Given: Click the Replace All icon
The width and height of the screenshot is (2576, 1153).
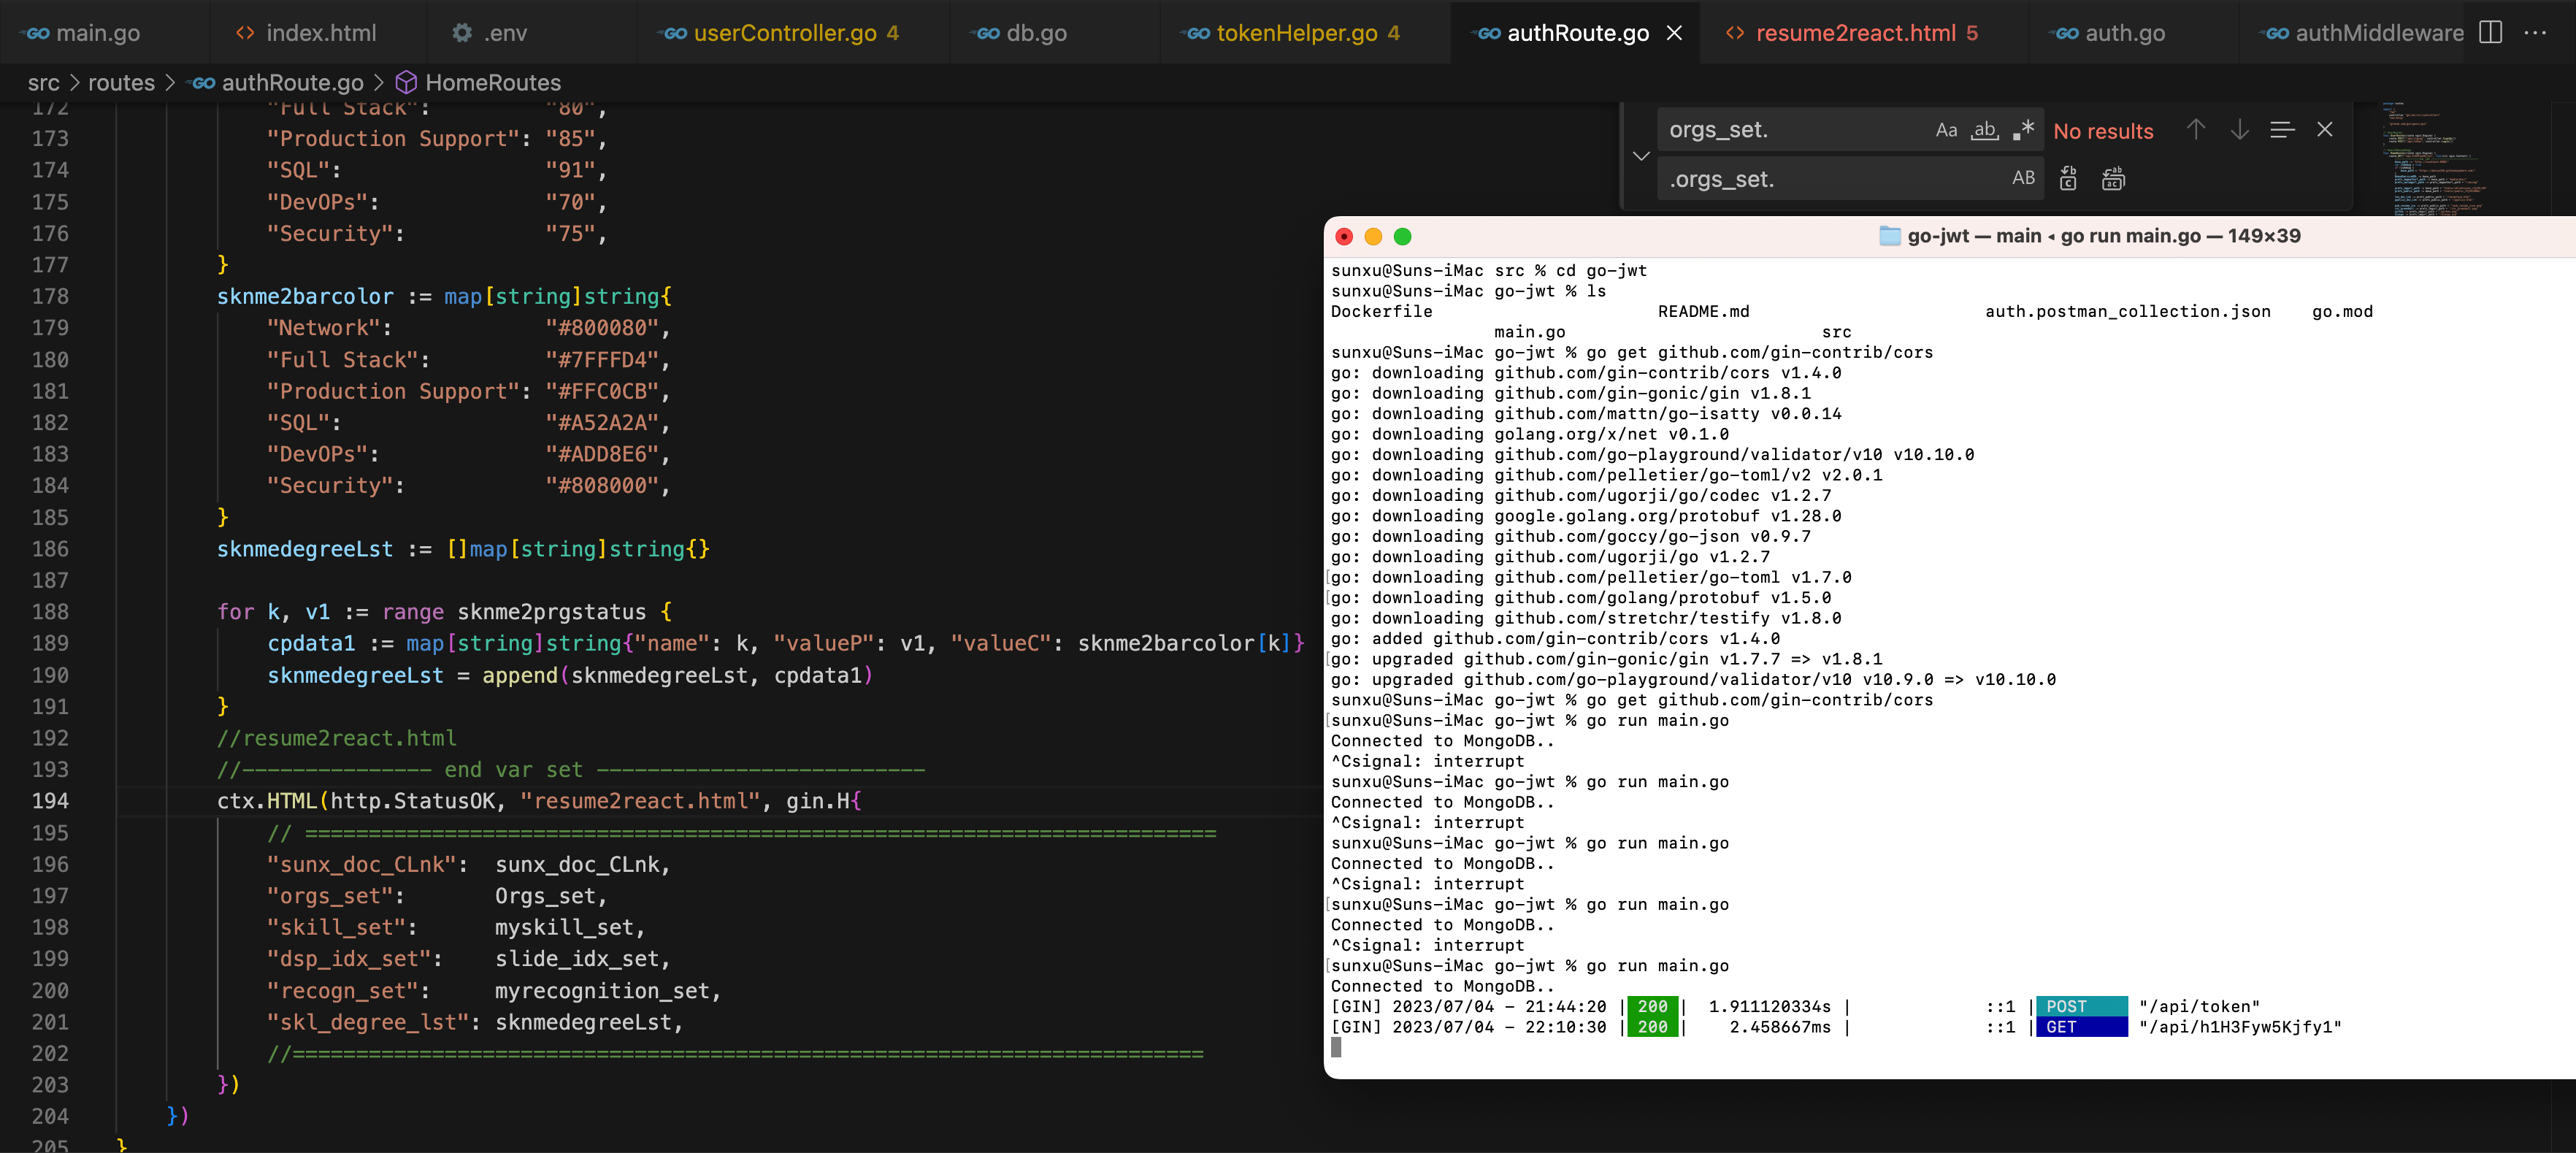Looking at the screenshot, I should 2114,178.
